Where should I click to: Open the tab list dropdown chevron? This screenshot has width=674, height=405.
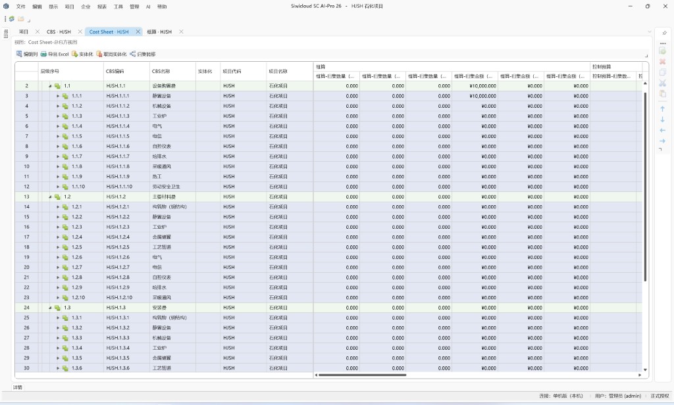pos(650,32)
